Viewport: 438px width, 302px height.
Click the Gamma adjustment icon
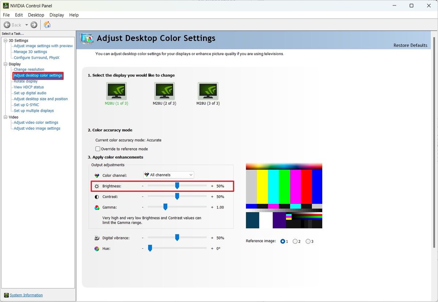(96, 207)
